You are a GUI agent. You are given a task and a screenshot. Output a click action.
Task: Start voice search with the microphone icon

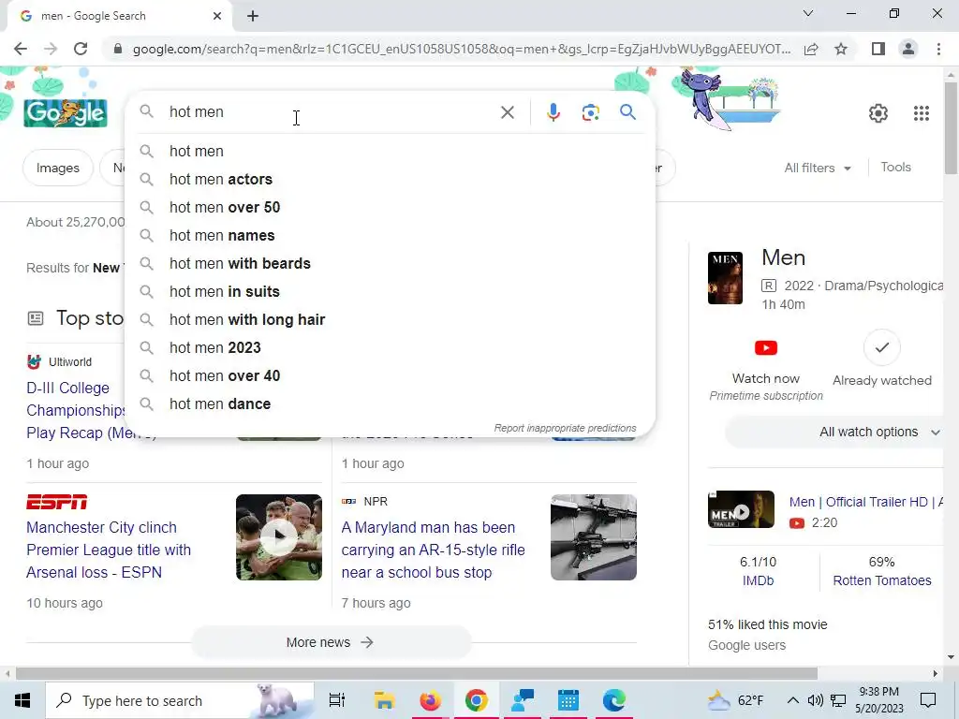click(553, 112)
